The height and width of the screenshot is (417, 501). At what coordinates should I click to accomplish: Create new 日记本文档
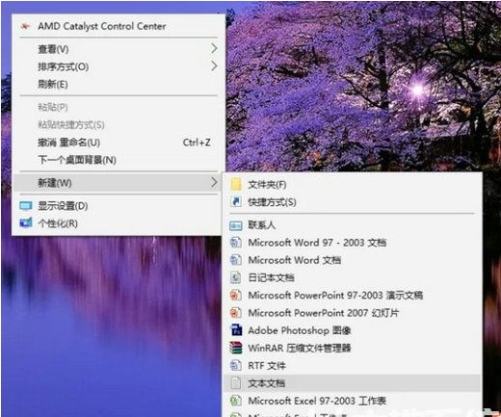pyautogui.click(x=352, y=277)
